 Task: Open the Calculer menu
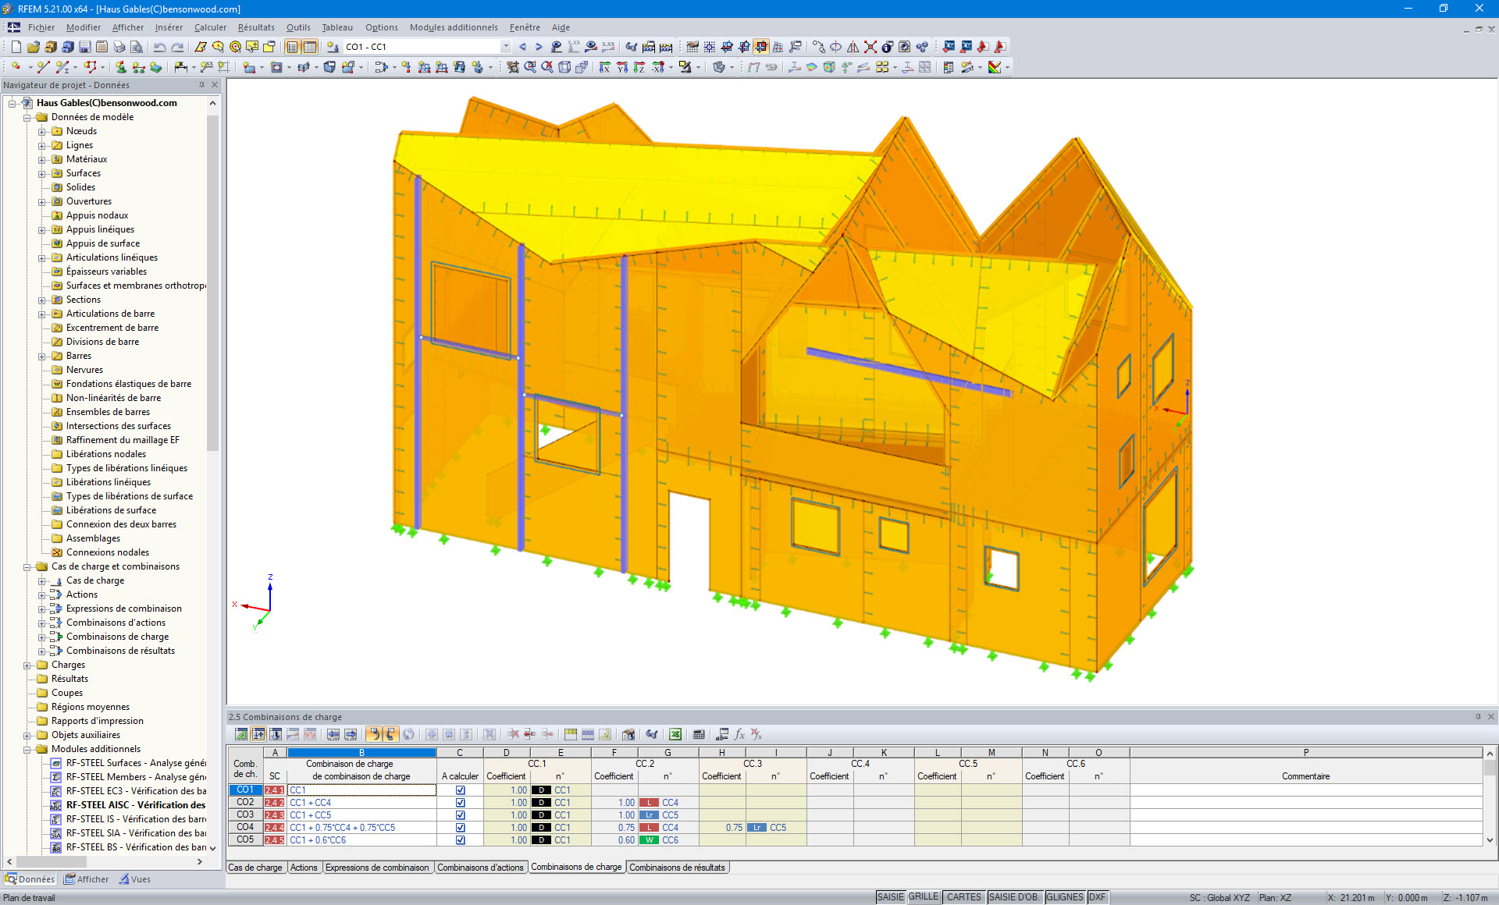coord(209,27)
